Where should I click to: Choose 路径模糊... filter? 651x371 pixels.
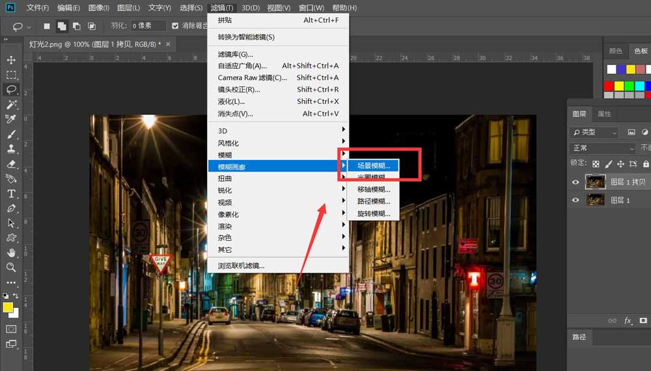tap(373, 201)
